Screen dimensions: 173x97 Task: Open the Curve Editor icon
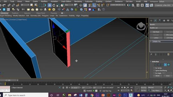pyautogui.click(x=151, y=5)
